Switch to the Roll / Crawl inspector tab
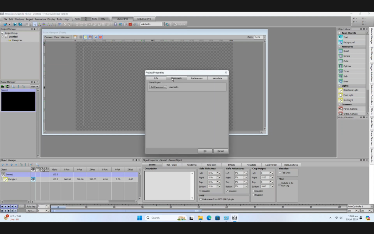Viewport: 374px width, 234px height. (x=172, y=165)
